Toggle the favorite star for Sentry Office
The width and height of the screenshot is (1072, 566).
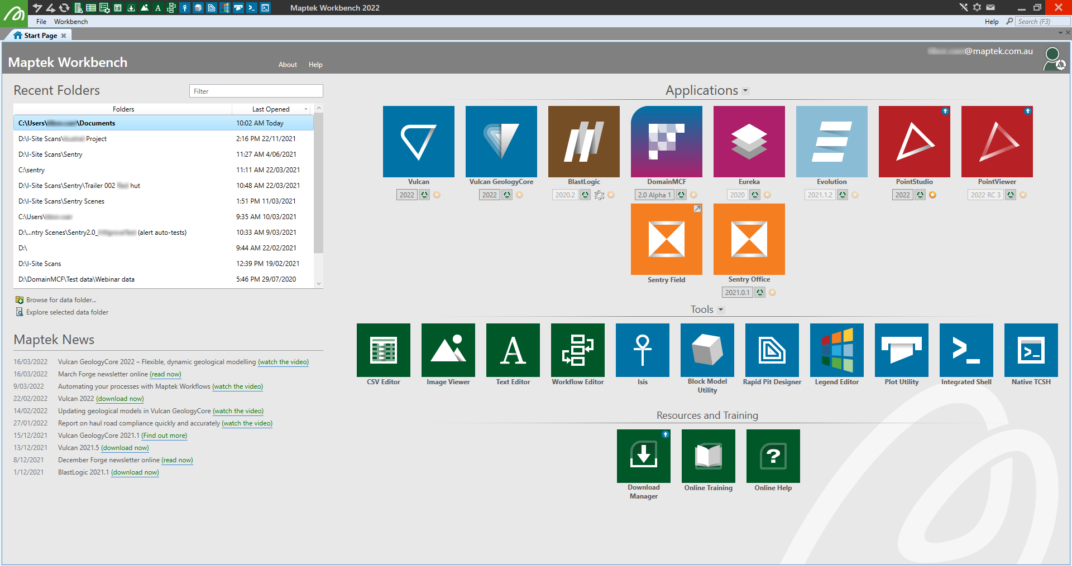click(x=772, y=293)
